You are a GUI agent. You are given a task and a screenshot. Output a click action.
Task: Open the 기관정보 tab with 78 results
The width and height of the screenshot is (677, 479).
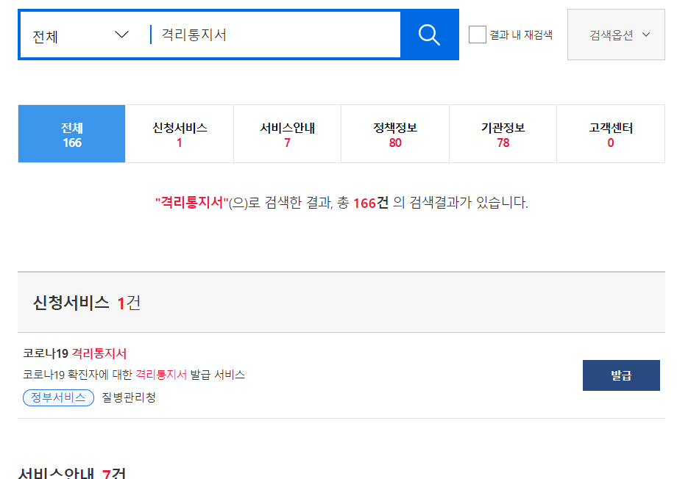tap(503, 133)
